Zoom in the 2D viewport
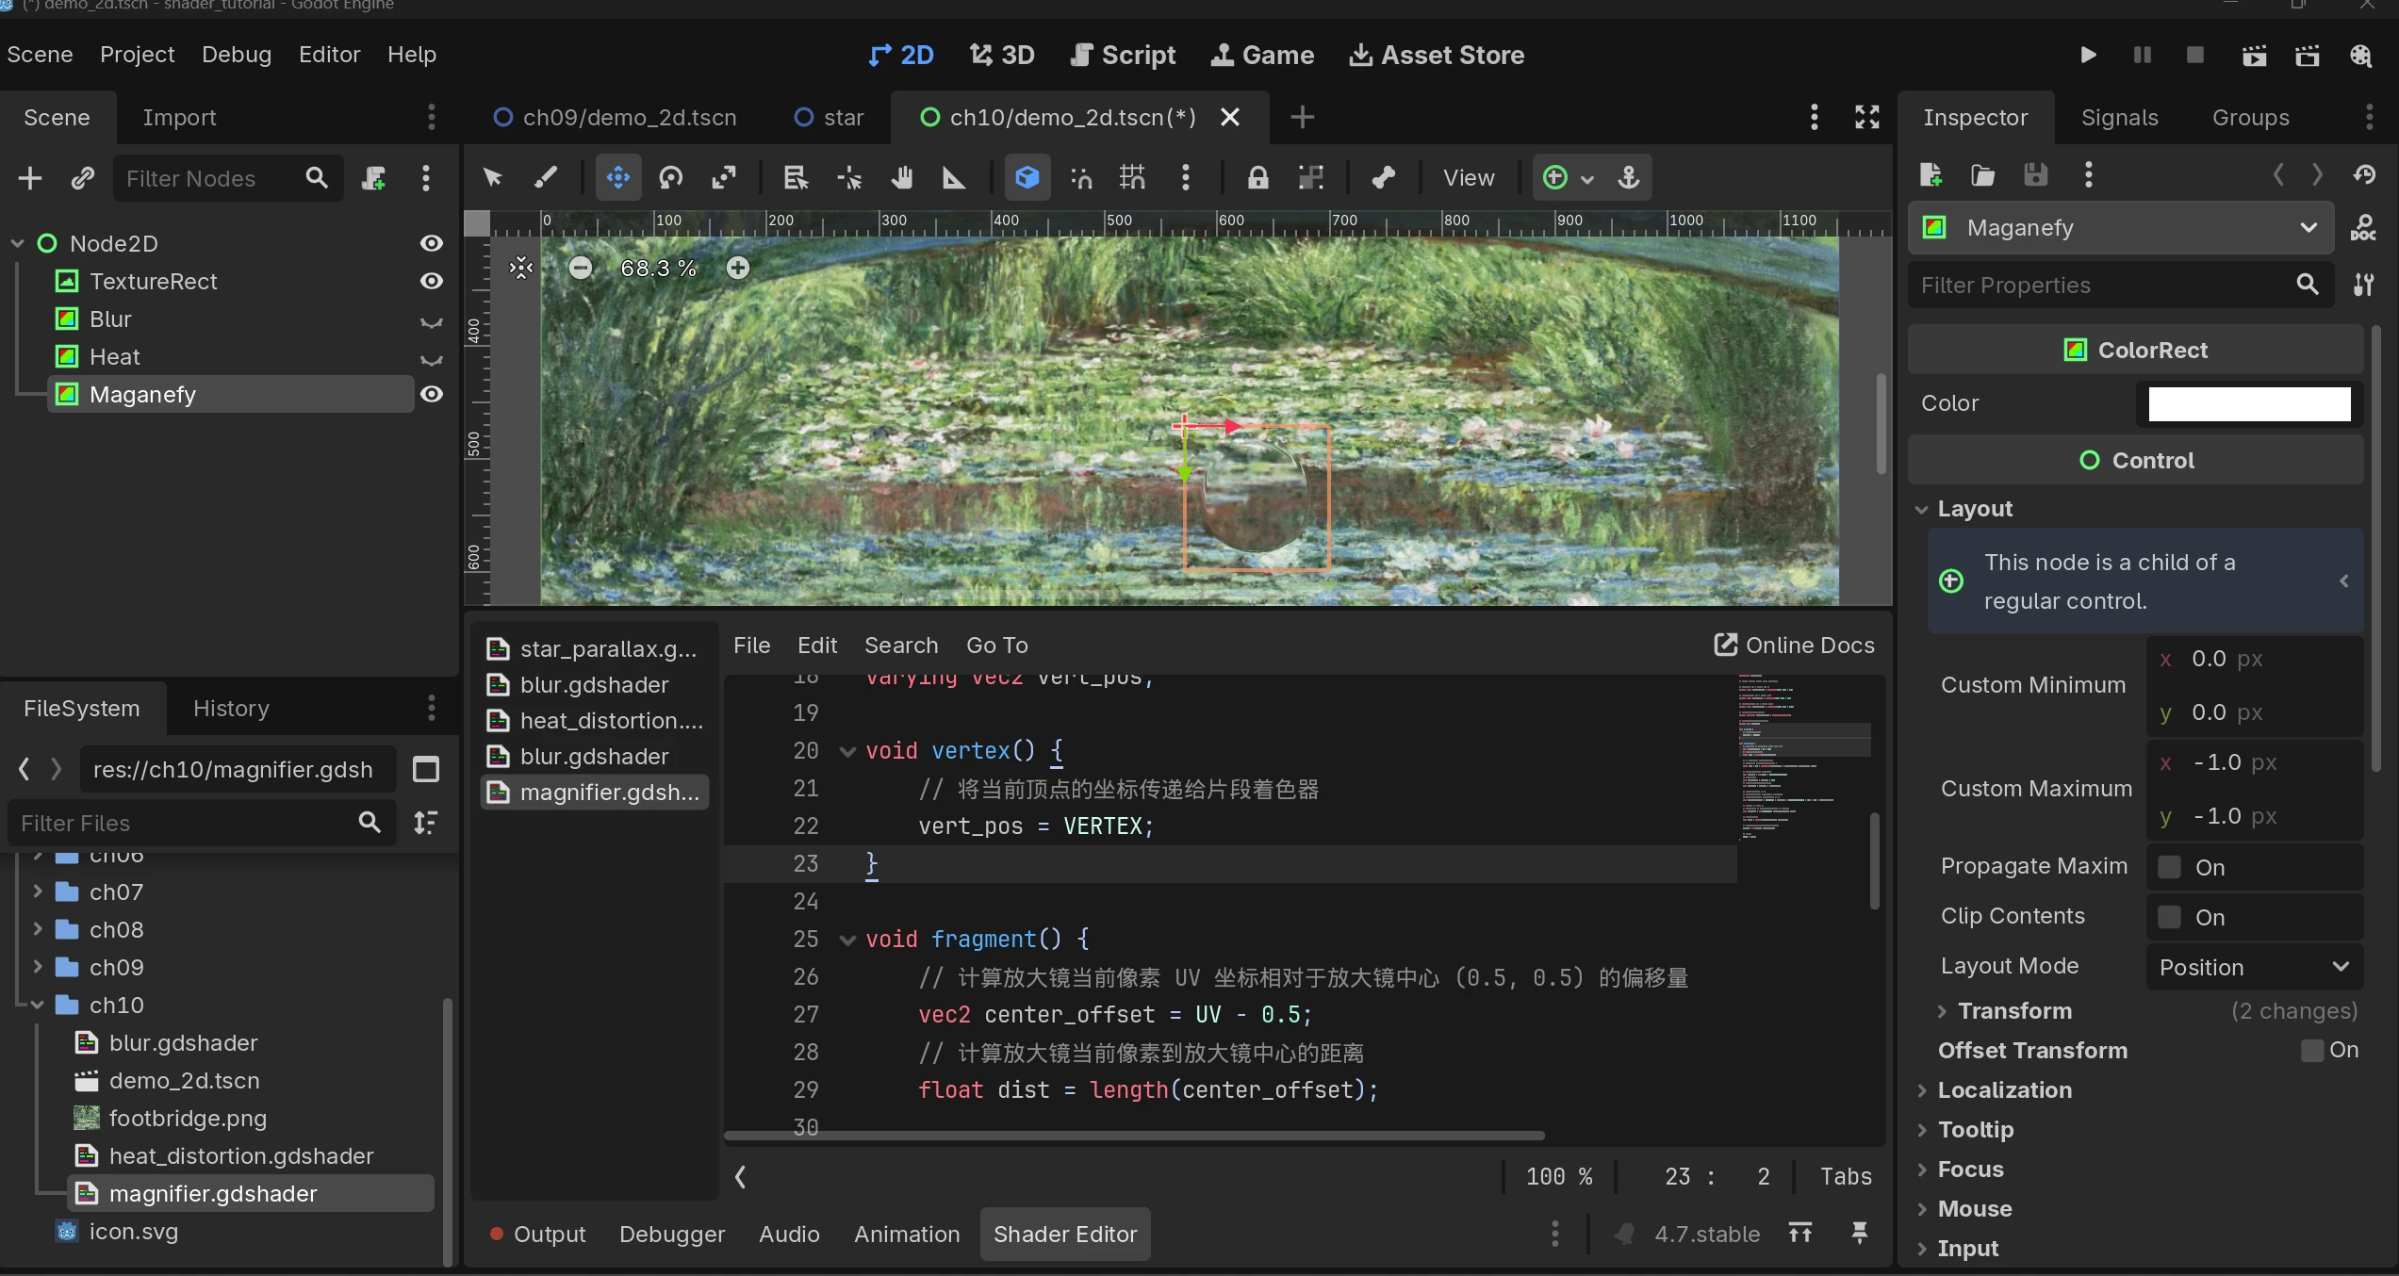The width and height of the screenshot is (2399, 1276). (x=738, y=268)
